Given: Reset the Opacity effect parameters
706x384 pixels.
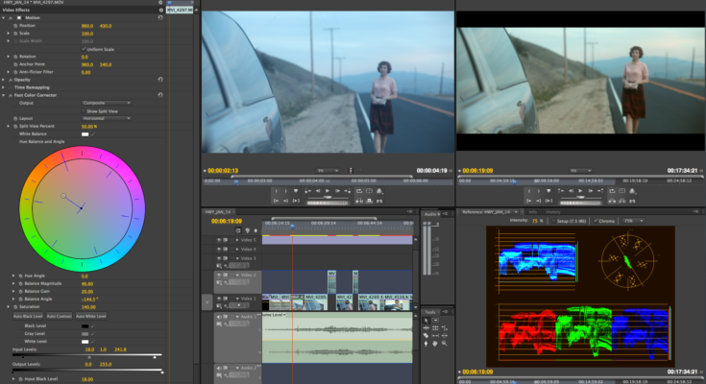Looking at the screenshot, I should pyautogui.click(x=160, y=80).
